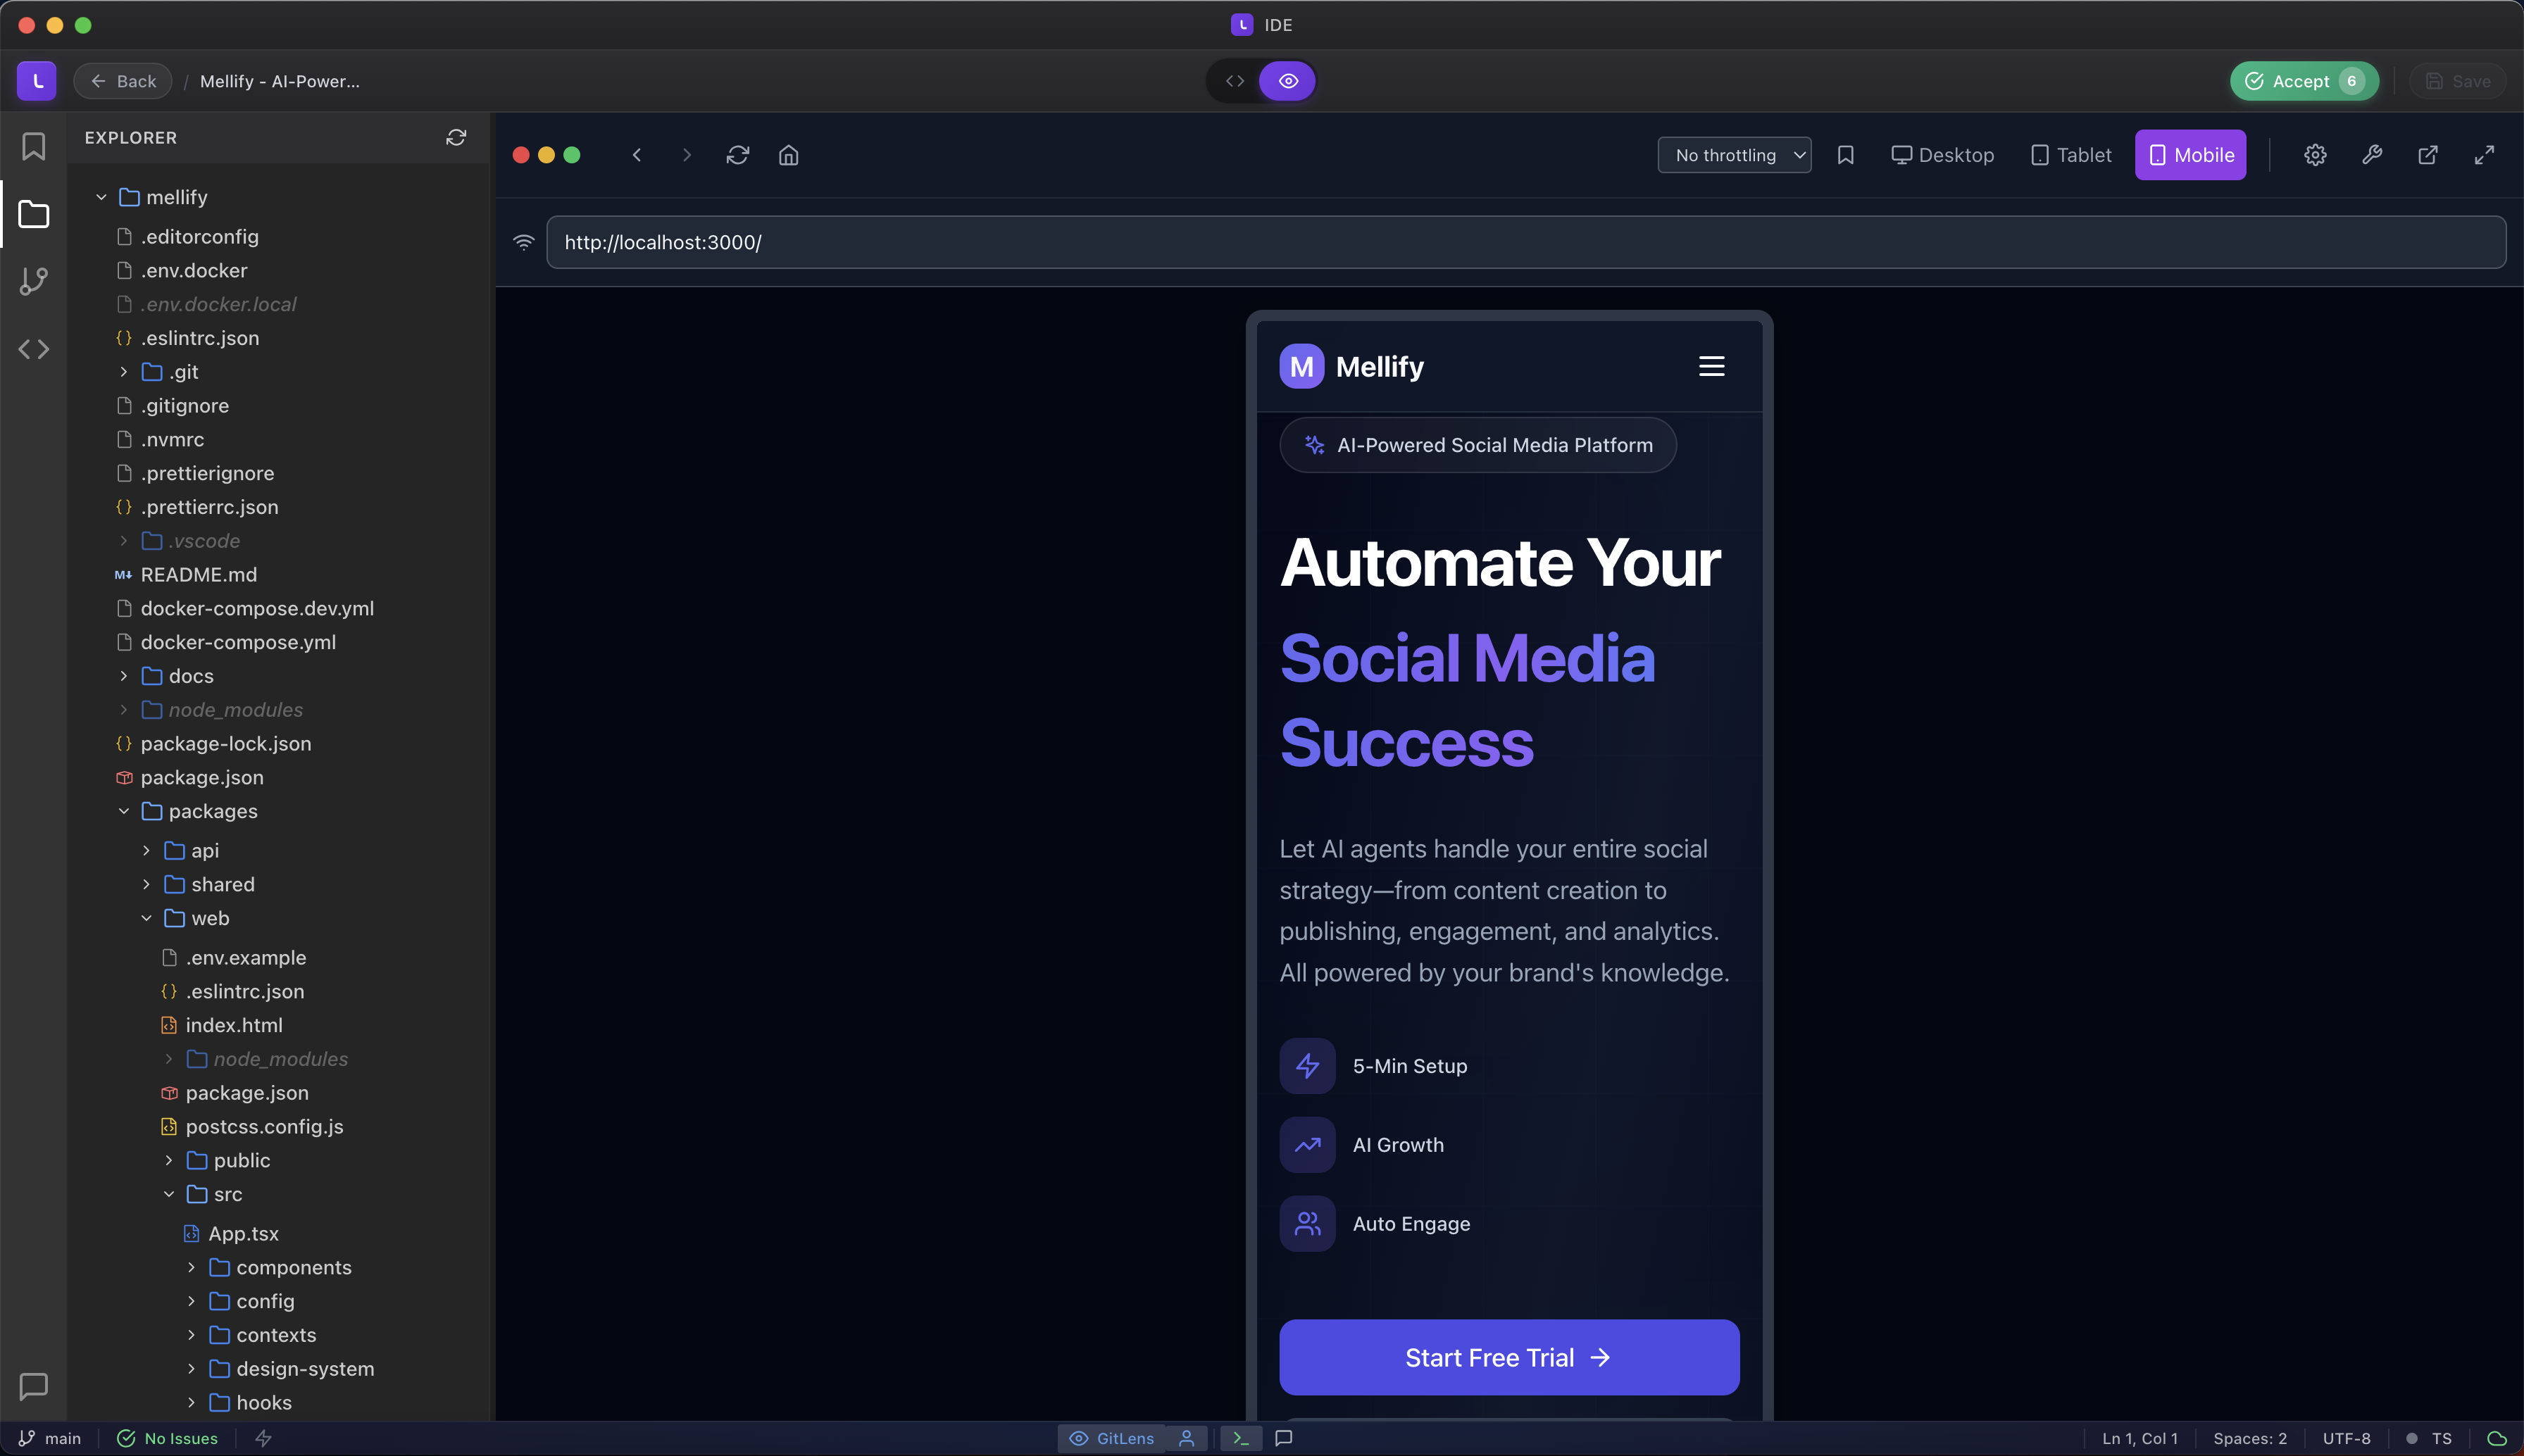The width and height of the screenshot is (2524, 1456).
Task: Switch to preview eye toggle
Action: 1288,81
